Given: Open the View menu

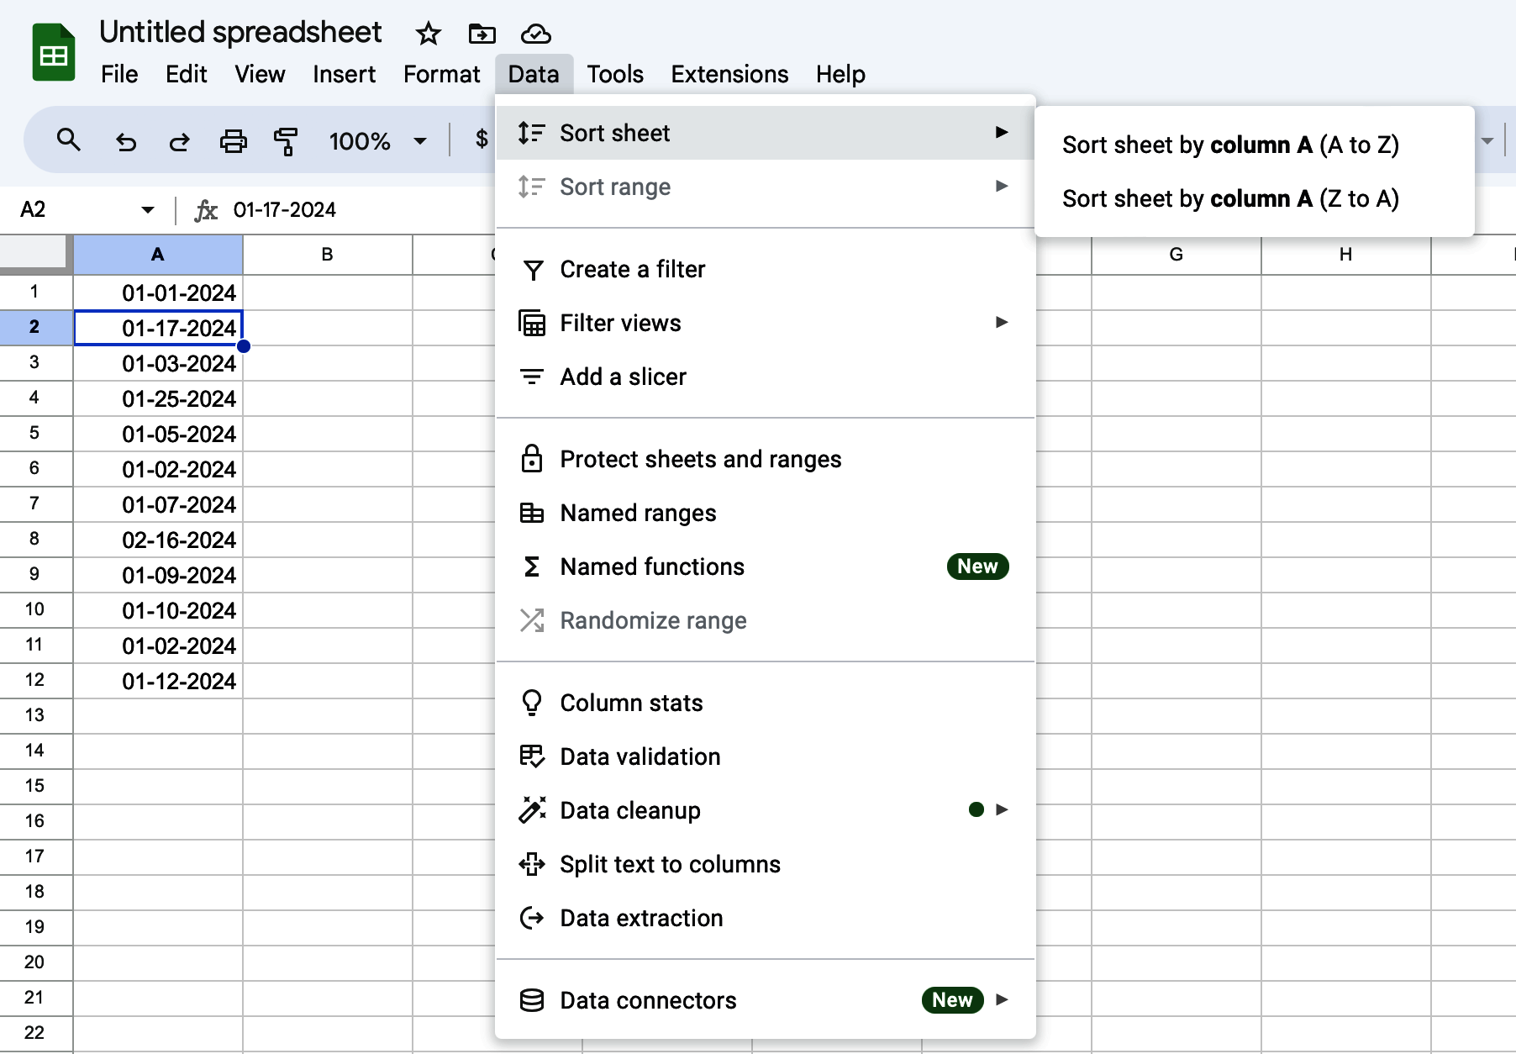Looking at the screenshot, I should point(260,74).
